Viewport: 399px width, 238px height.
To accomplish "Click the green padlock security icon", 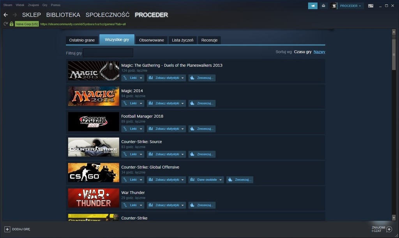I will 11,24.
